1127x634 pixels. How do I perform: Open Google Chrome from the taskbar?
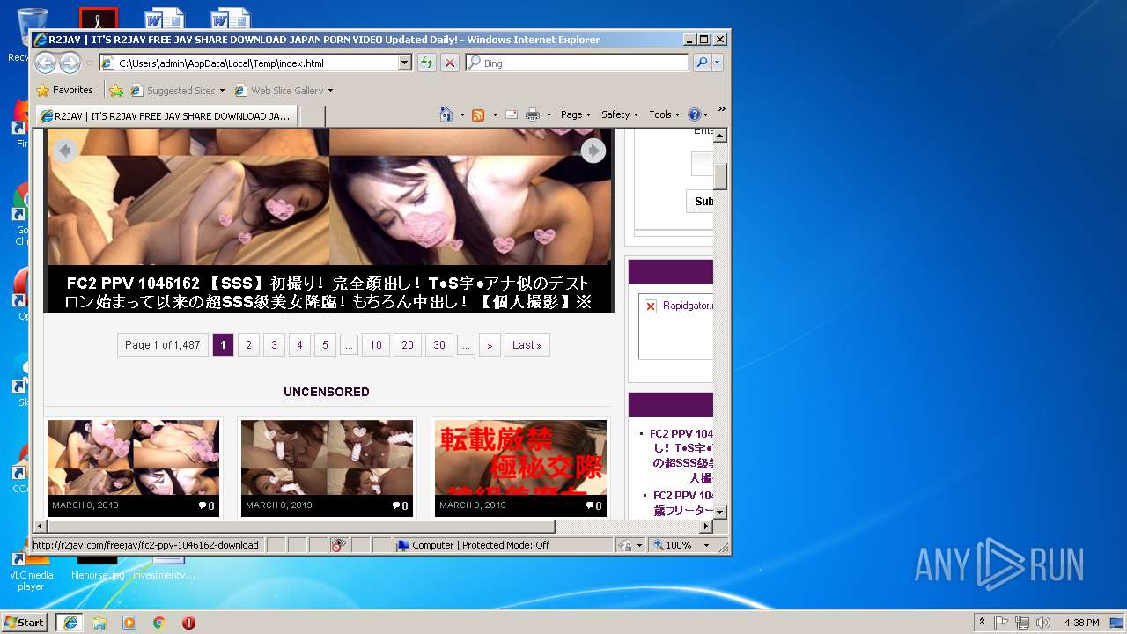[x=159, y=623]
